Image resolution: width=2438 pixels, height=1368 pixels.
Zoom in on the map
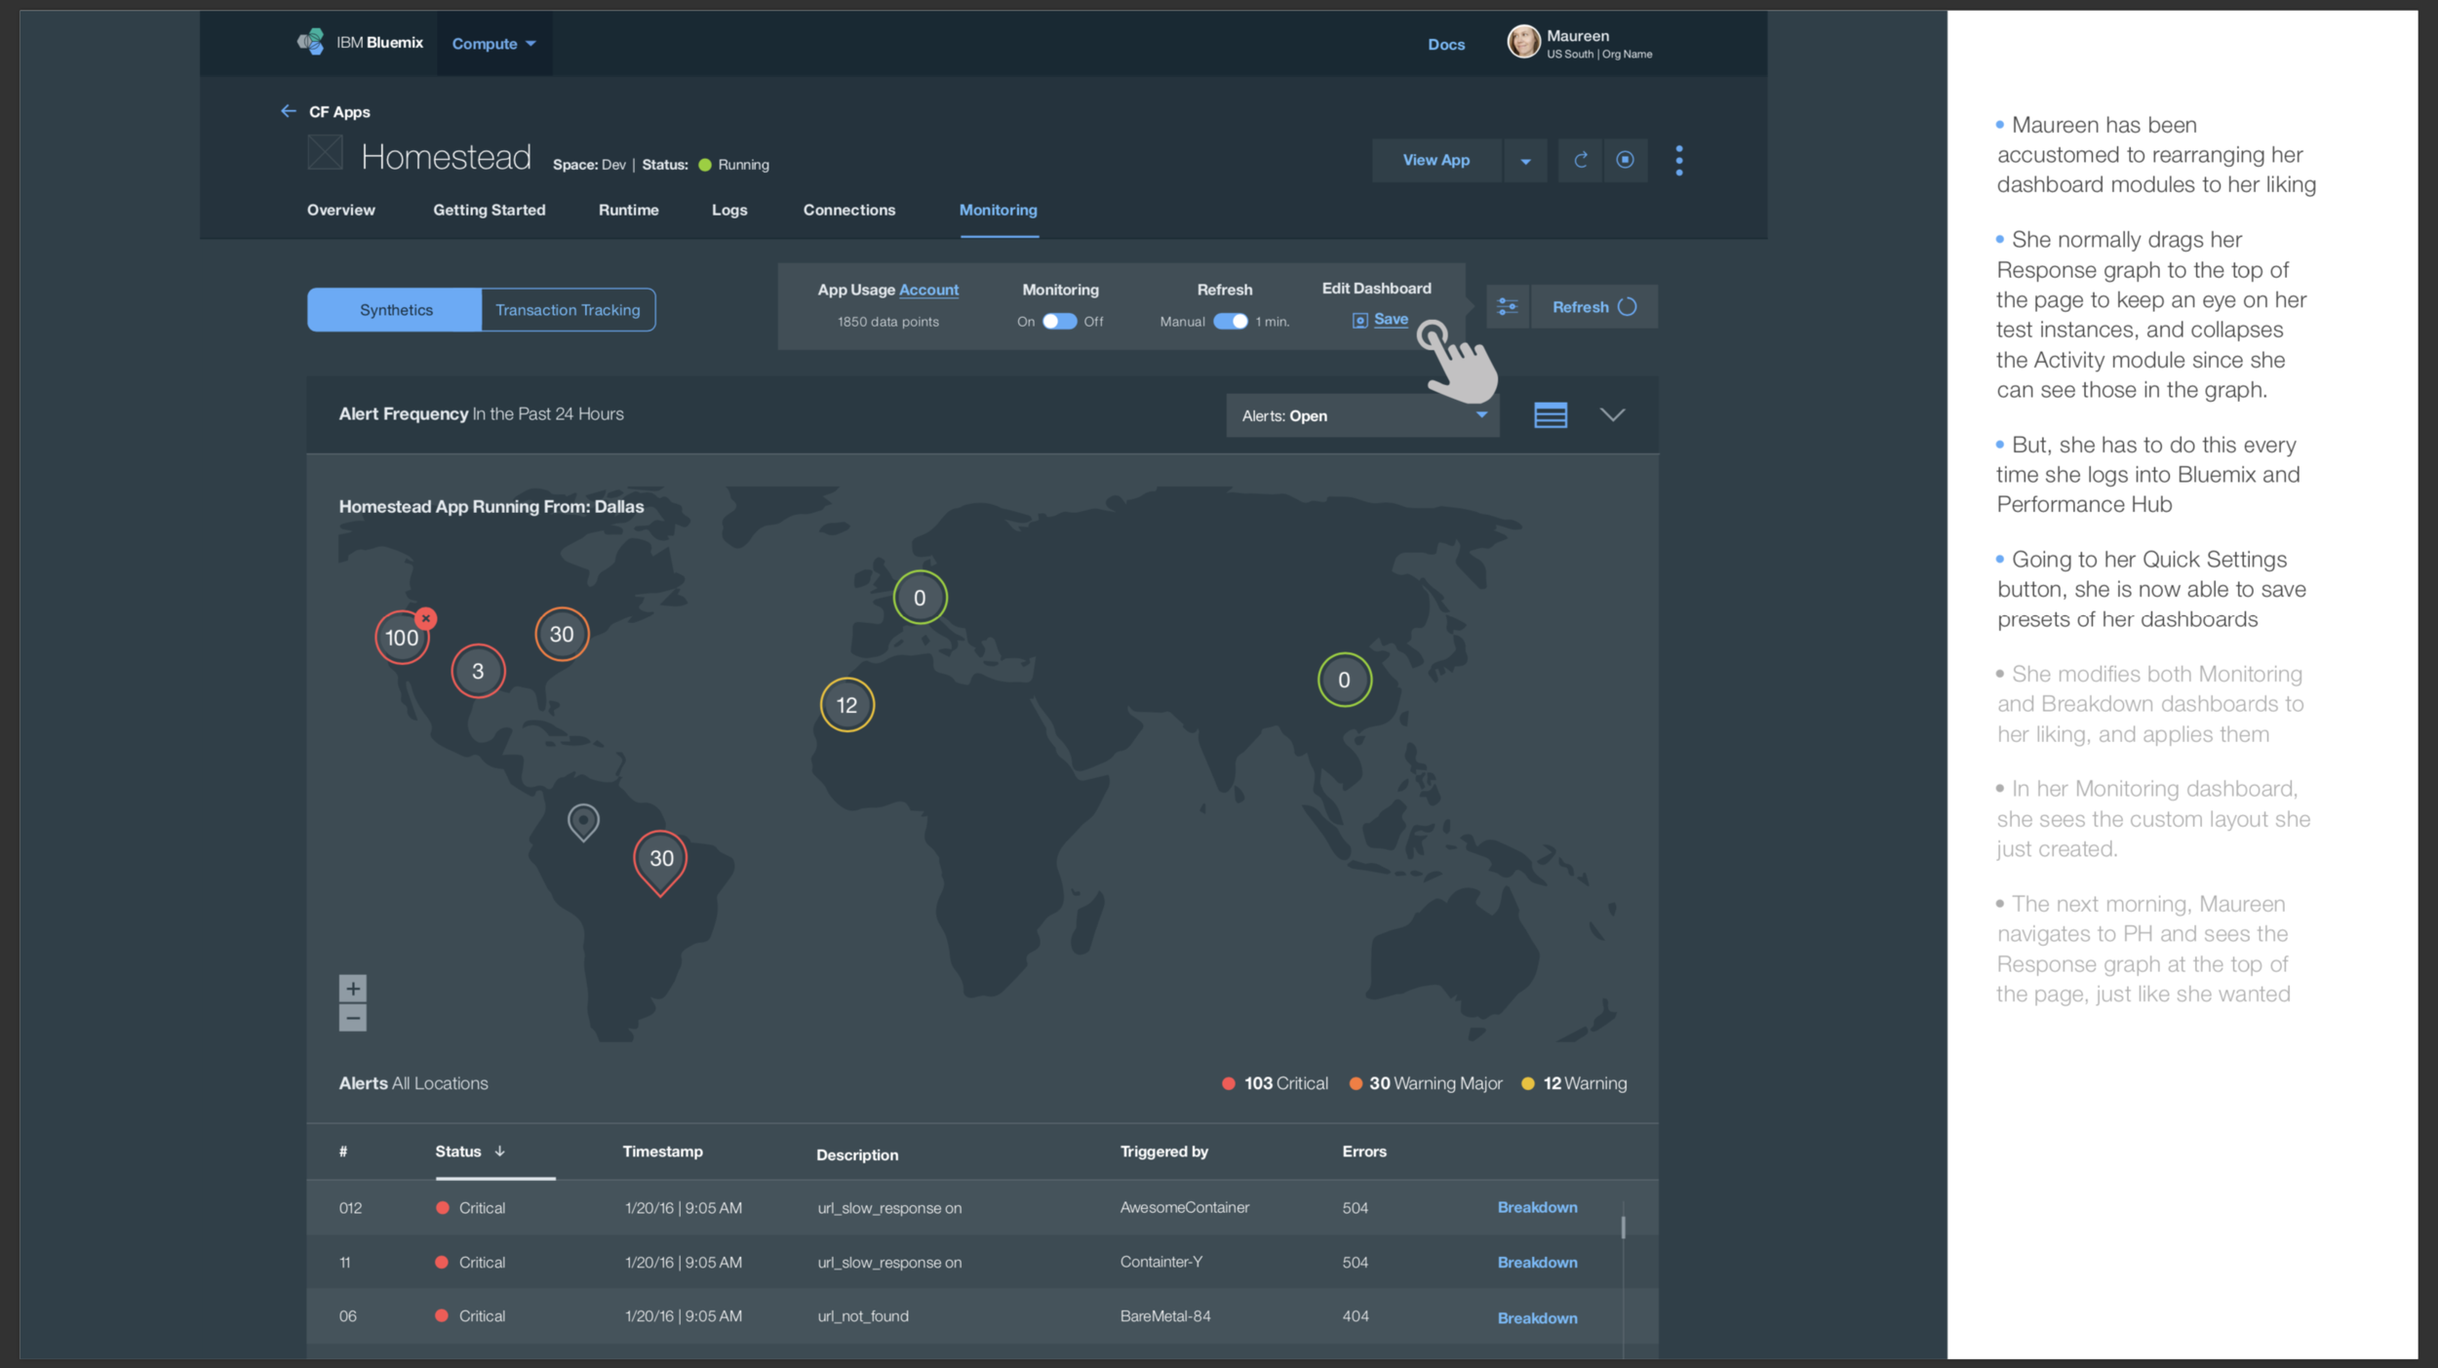[x=353, y=988]
